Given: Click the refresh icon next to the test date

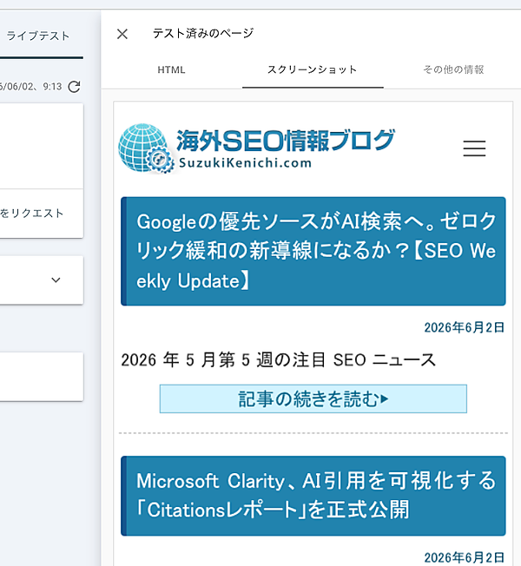Looking at the screenshot, I should coord(75,87).
